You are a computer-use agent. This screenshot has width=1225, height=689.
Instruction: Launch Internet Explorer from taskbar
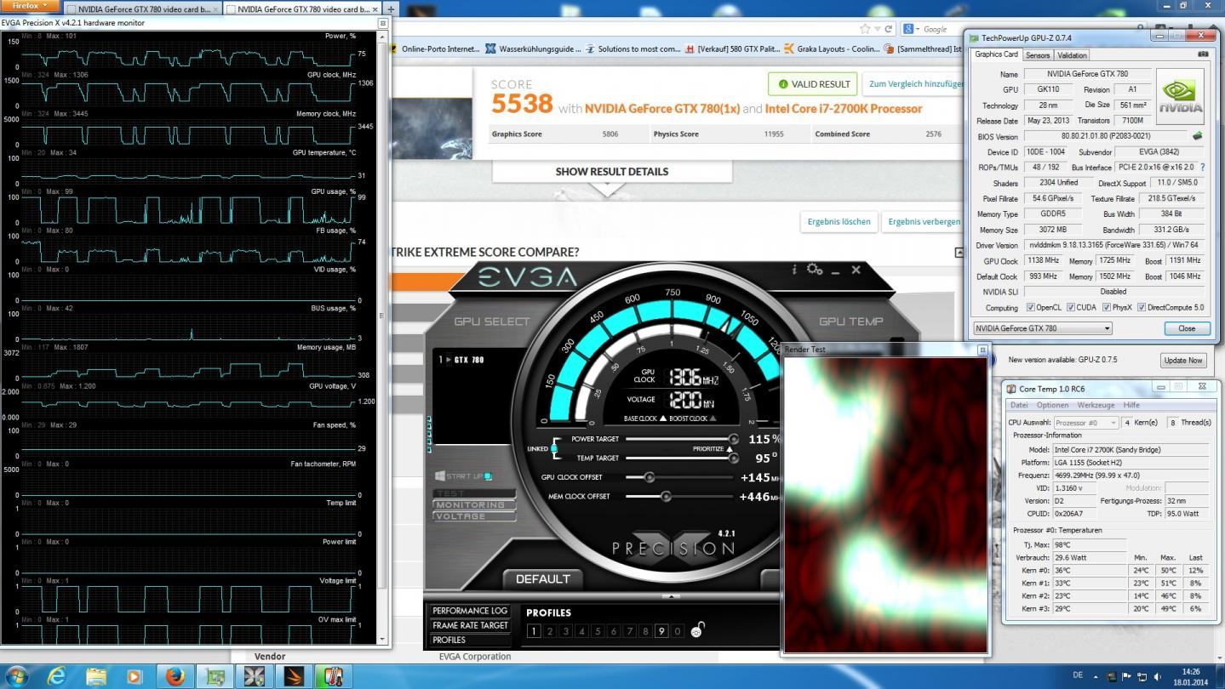click(x=56, y=676)
